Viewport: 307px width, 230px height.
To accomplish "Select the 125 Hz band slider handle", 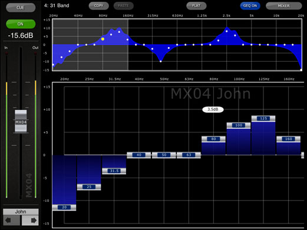I will (x=263, y=118).
